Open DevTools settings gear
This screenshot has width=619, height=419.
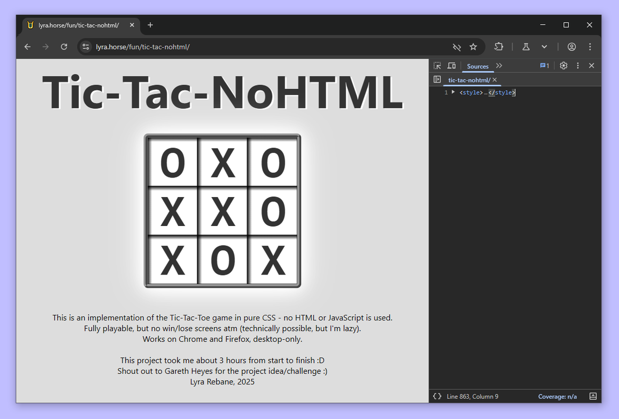pos(564,66)
